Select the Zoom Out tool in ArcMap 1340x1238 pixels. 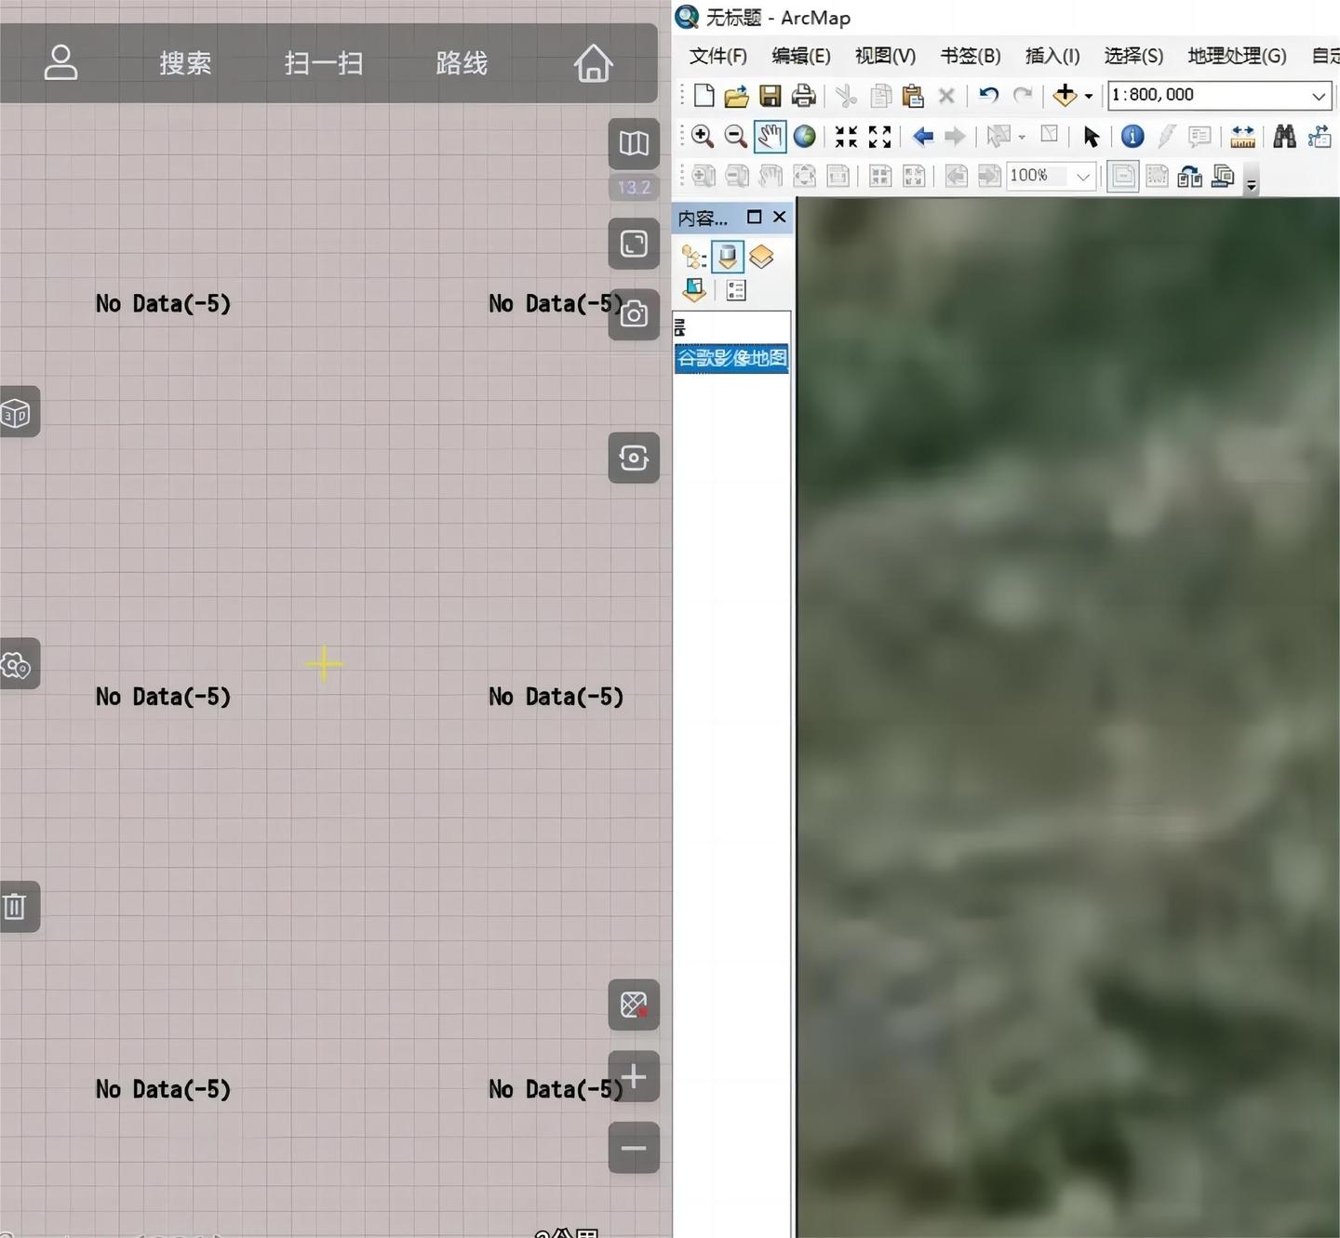coord(736,137)
